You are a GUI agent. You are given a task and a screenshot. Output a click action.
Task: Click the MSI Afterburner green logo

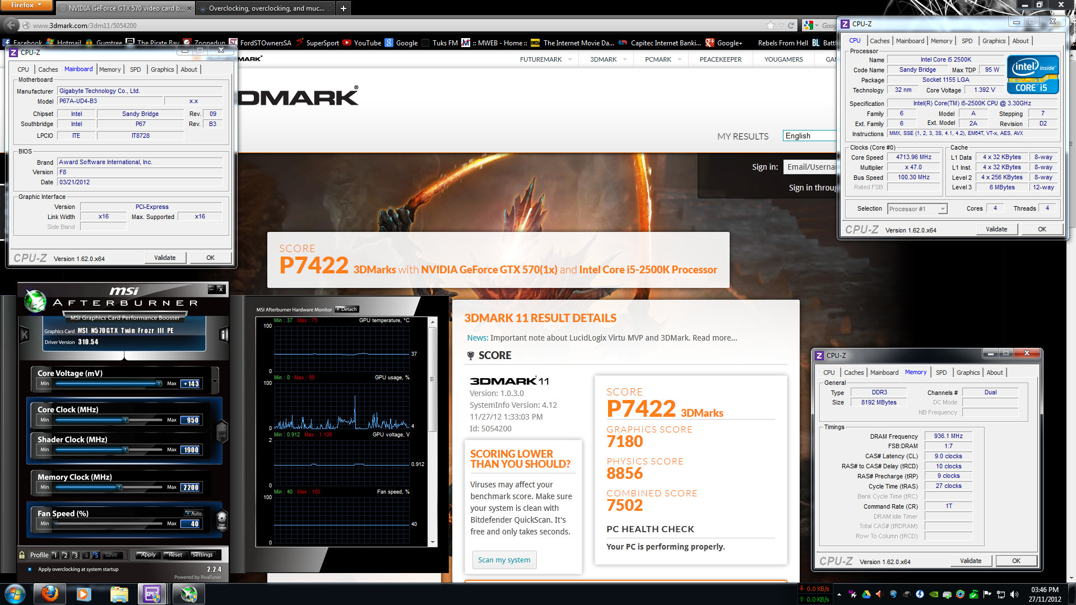point(35,301)
